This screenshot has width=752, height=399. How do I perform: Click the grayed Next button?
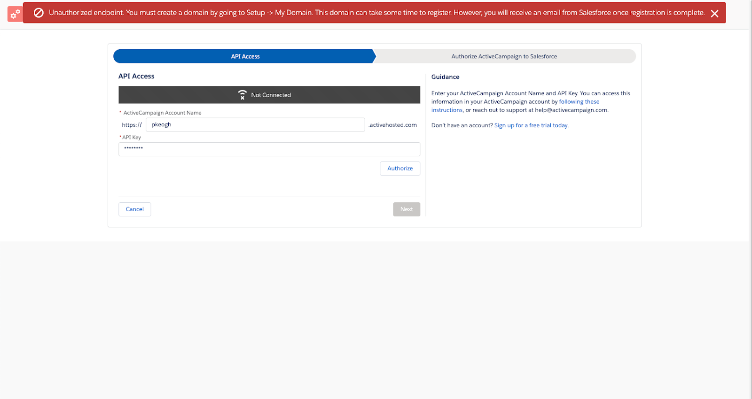pos(407,209)
